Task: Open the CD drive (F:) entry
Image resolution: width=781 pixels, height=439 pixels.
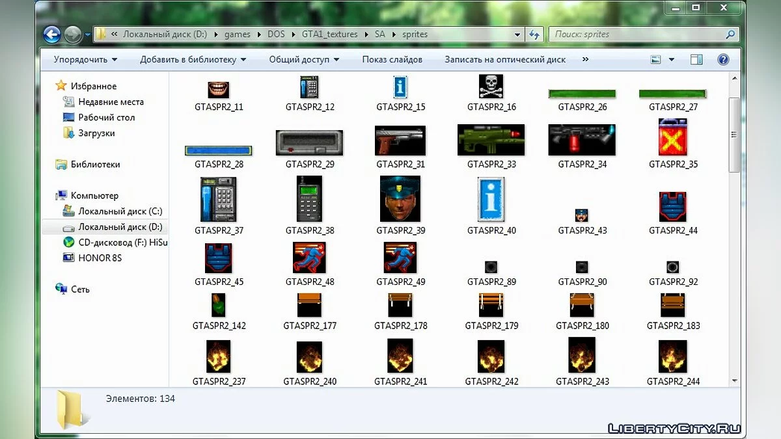Action: (x=122, y=243)
